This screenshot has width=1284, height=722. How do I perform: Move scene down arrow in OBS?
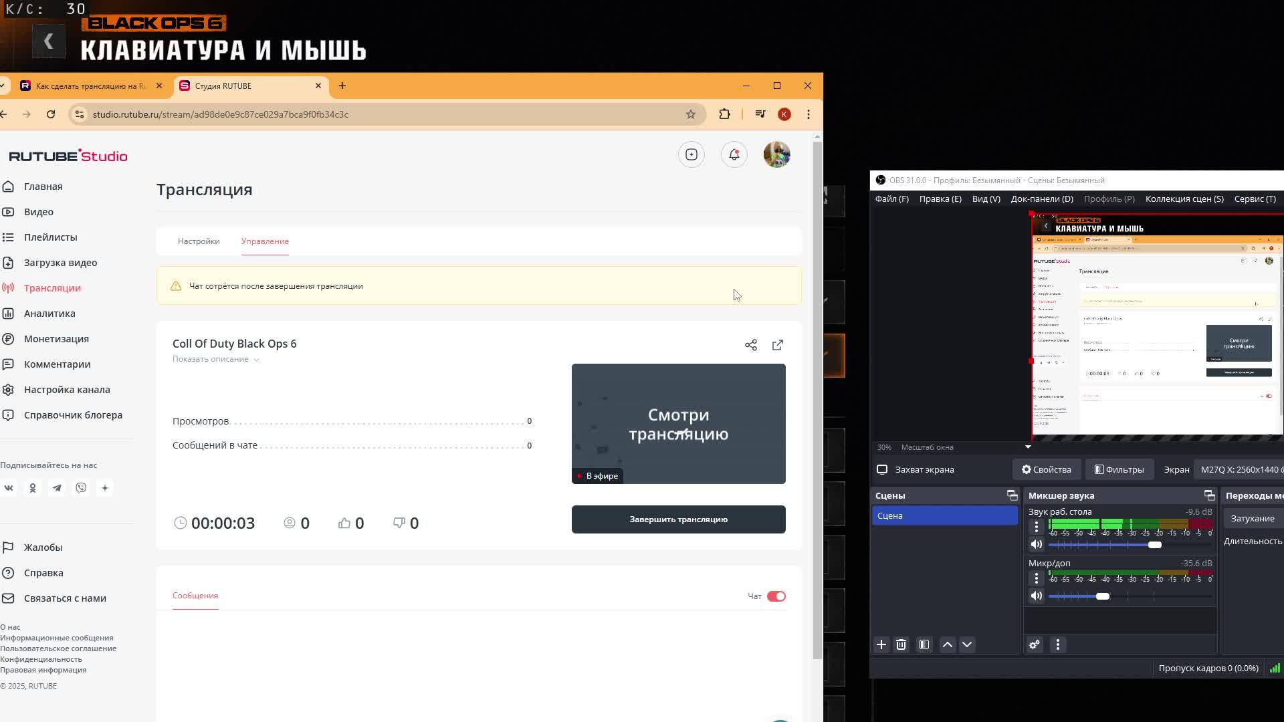point(967,644)
